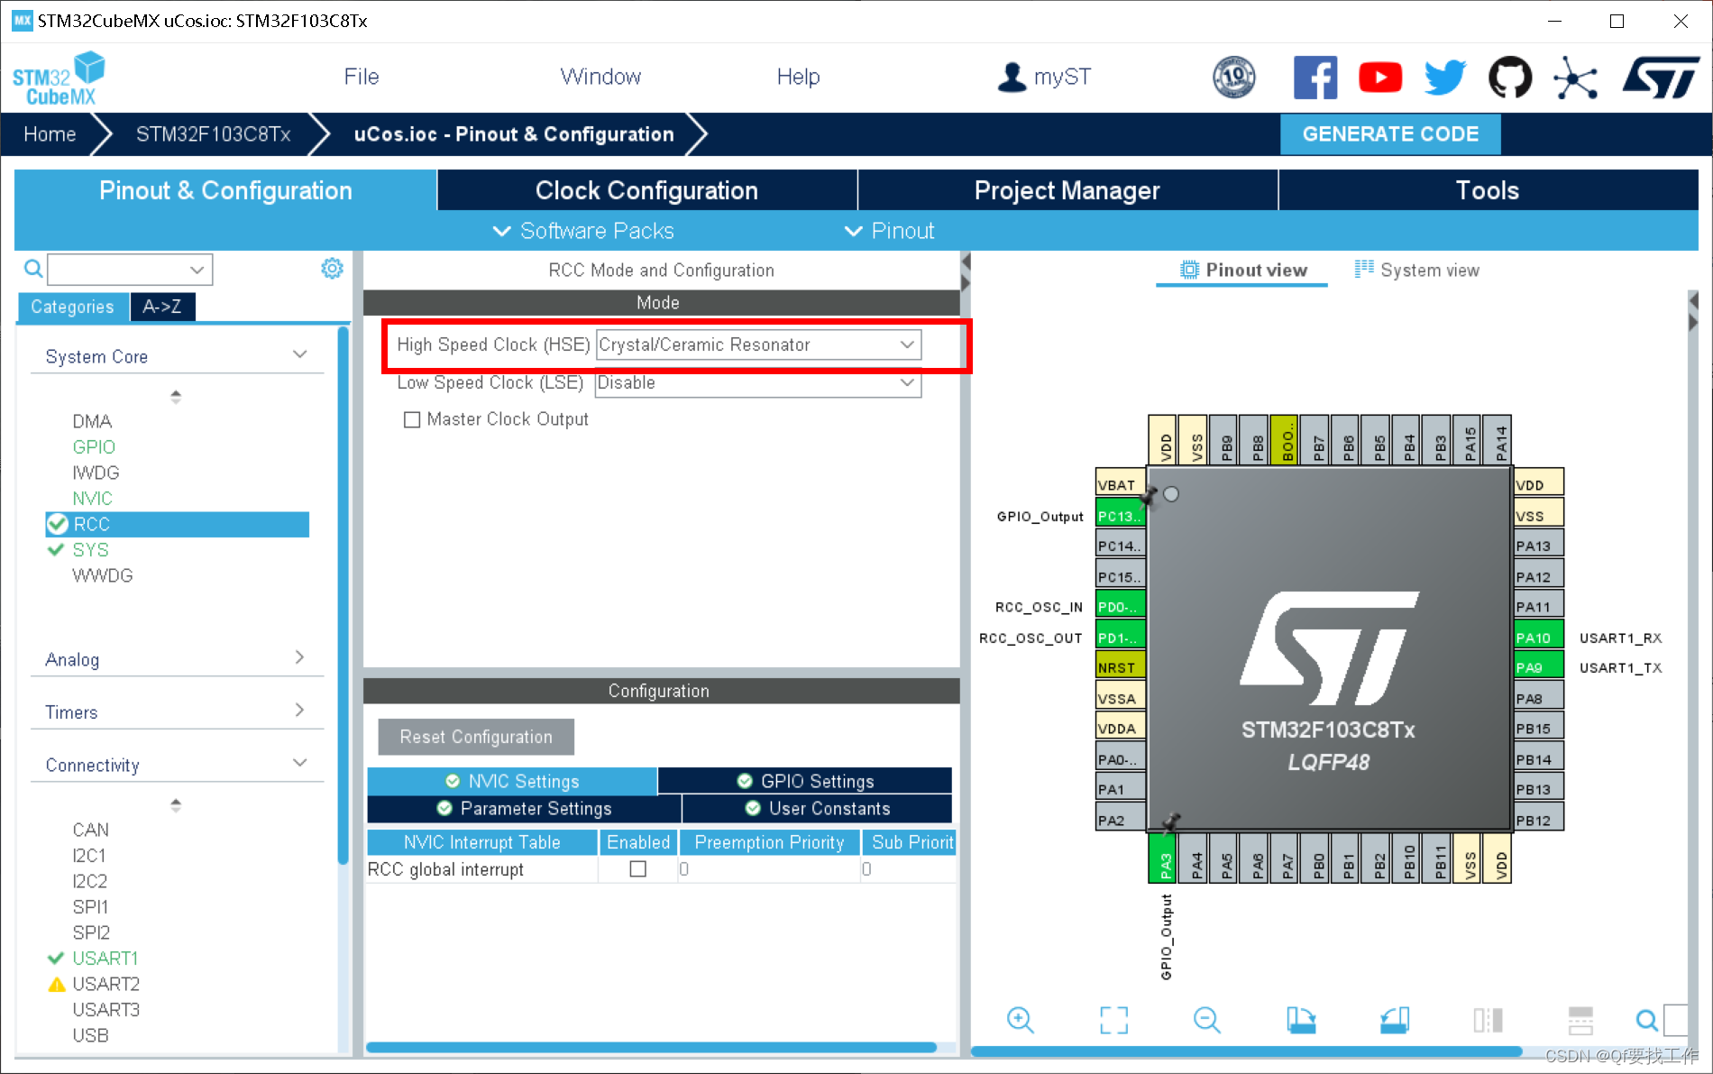Select USART1 in Connectivity list
Screen dimensions: 1713x1074
105,958
